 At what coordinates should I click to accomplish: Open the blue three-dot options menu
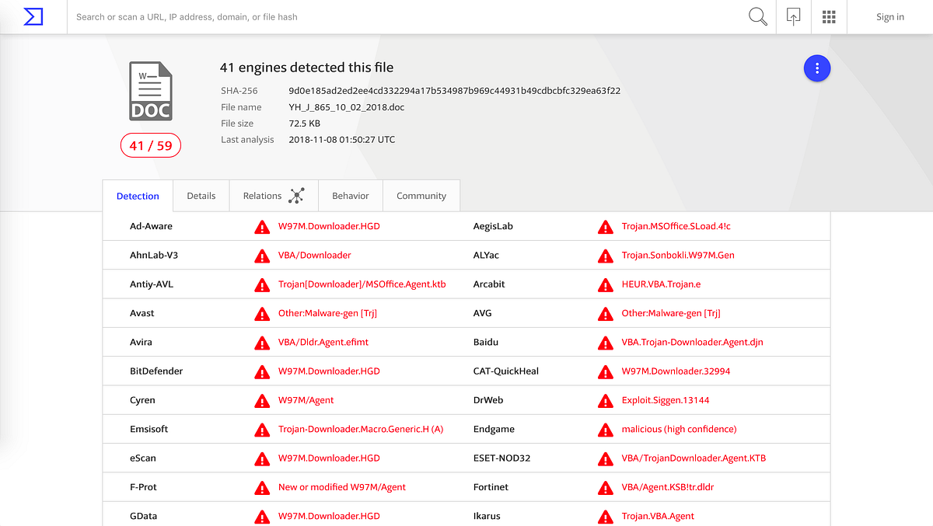tap(817, 68)
